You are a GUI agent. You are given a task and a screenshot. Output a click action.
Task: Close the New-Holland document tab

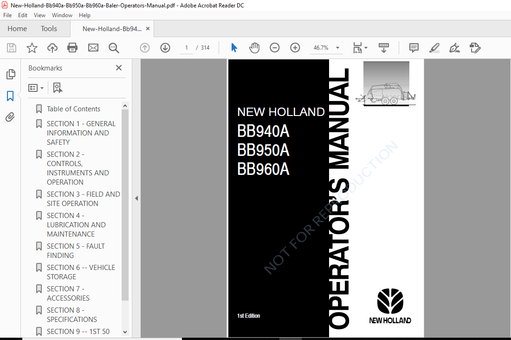148,29
